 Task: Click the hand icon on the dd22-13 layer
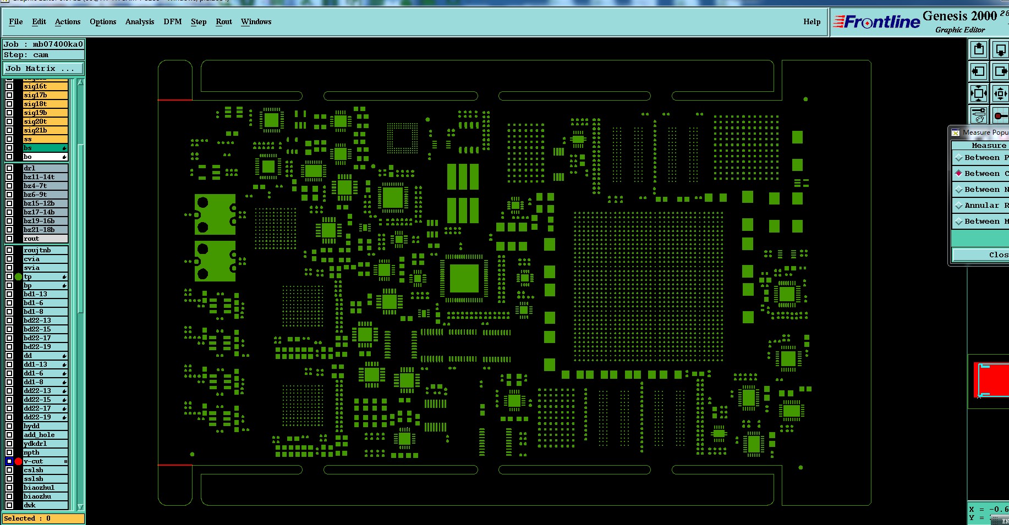[64, 391]
